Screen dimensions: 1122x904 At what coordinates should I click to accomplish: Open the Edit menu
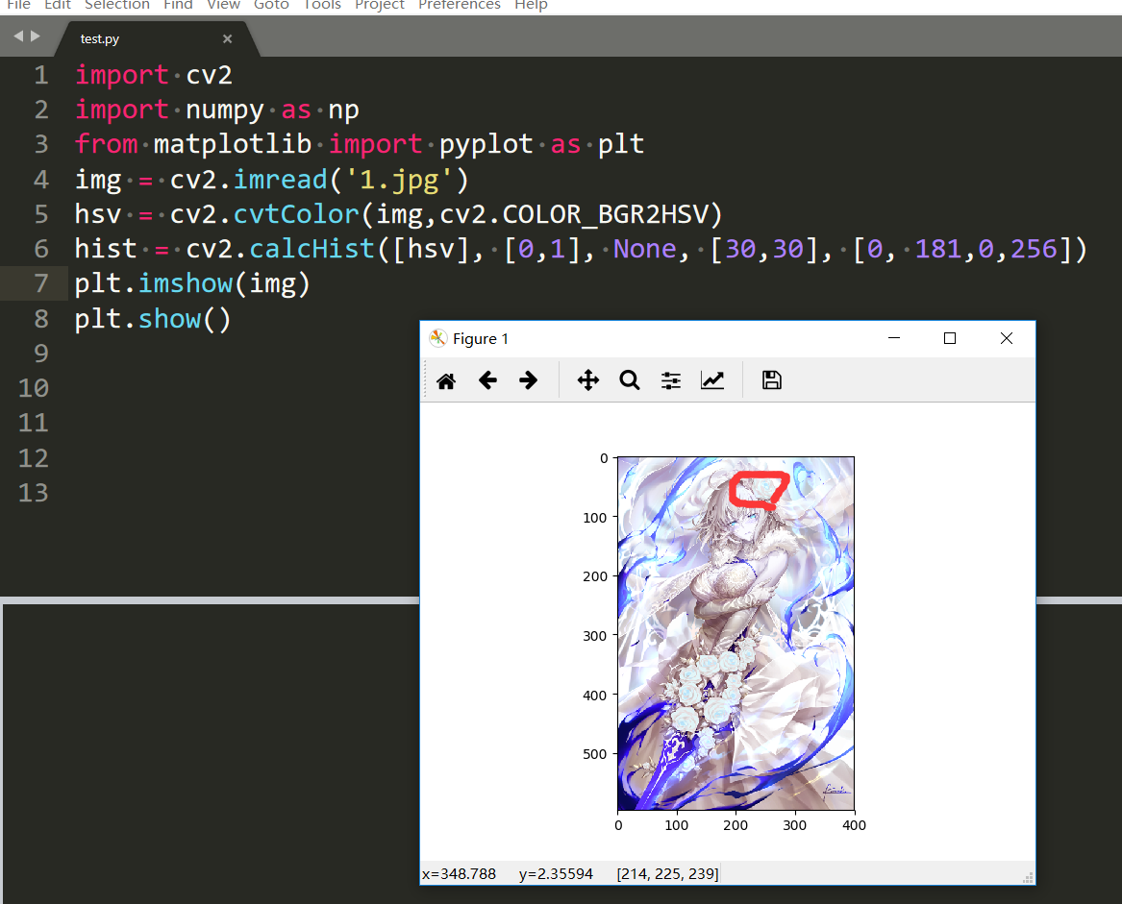tap(58, 4)
